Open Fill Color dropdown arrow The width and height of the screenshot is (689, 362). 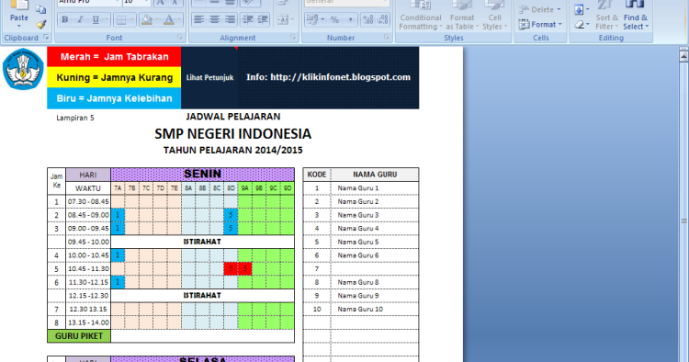[x=157, y=20]
